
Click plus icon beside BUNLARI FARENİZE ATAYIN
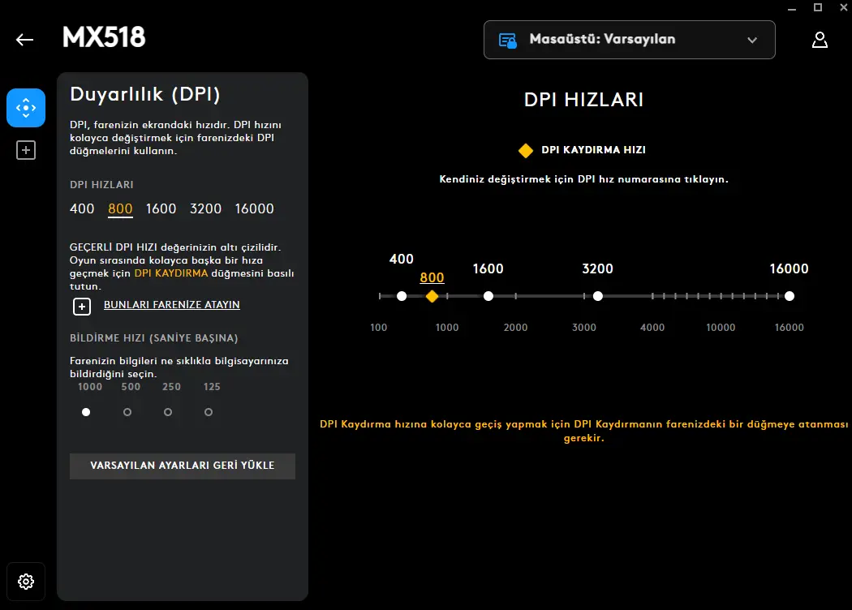(82, 307)
